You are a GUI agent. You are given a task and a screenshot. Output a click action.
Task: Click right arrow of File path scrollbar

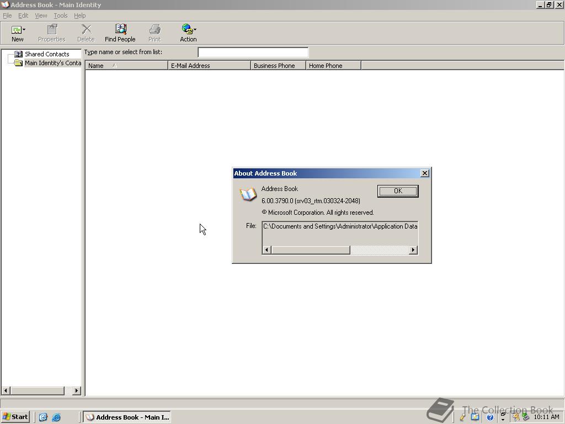pyautogui.click(x=413, y=250)
